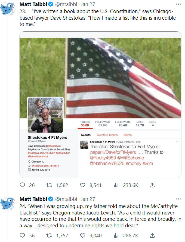The height and width of the screenshot is (242, 185).
Task: Switch to Tweets & replies tab
Action: [x=107, y=135]
